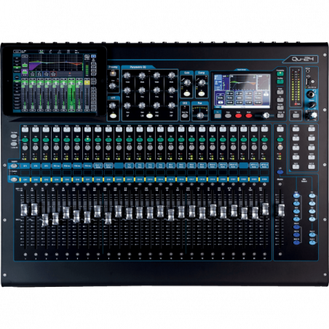Click the LF band Gain knob
Screen dimensions: 329x329
tap(127, 106)
